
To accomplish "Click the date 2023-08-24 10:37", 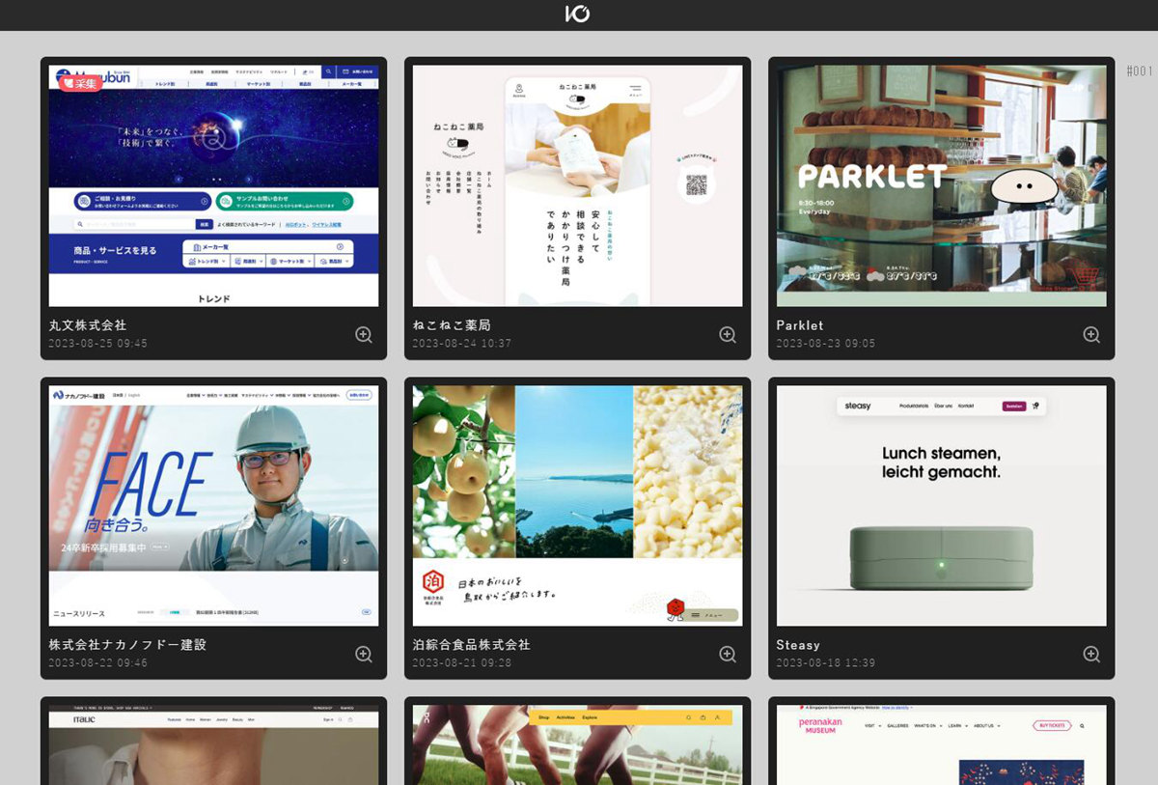I will tap(461, 344).
